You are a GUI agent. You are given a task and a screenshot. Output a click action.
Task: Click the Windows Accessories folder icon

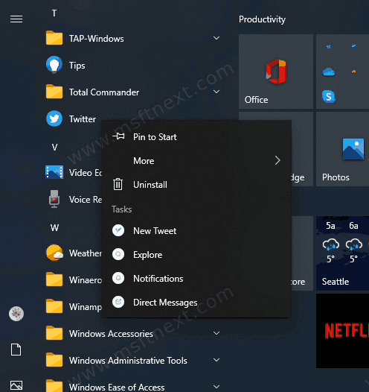point(54,333)
